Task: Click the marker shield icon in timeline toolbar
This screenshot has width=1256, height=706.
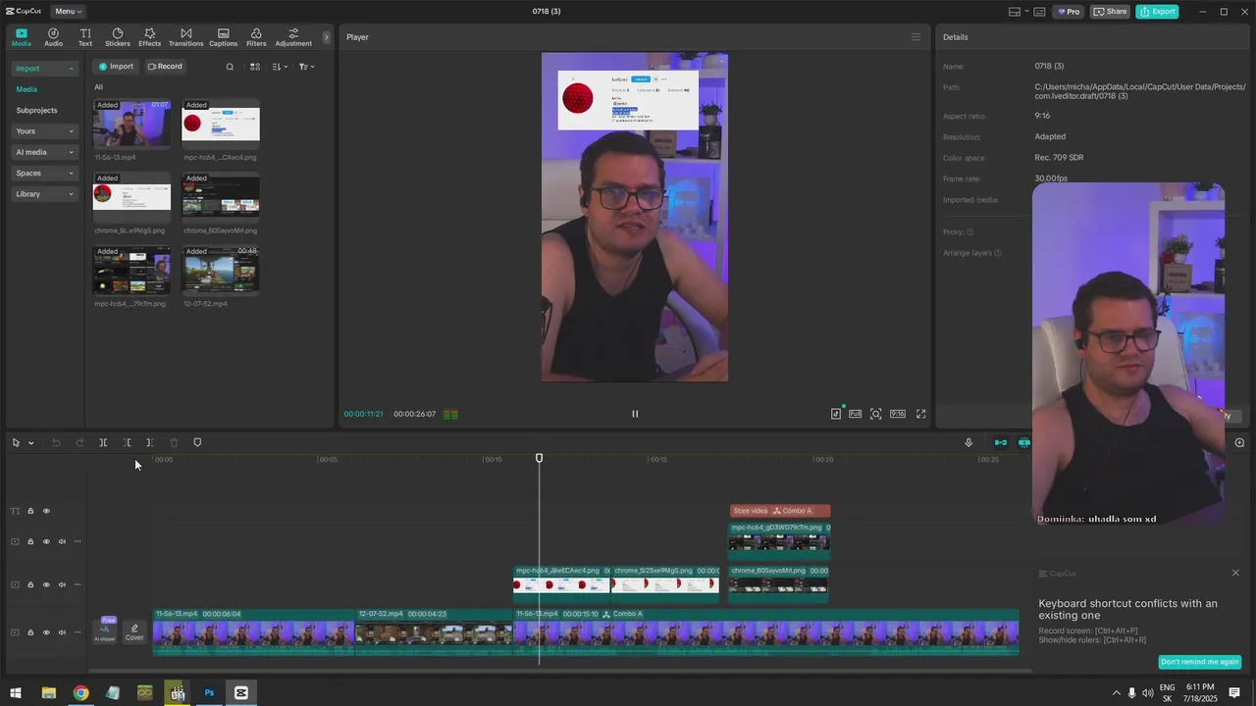Action: [197, 443]
